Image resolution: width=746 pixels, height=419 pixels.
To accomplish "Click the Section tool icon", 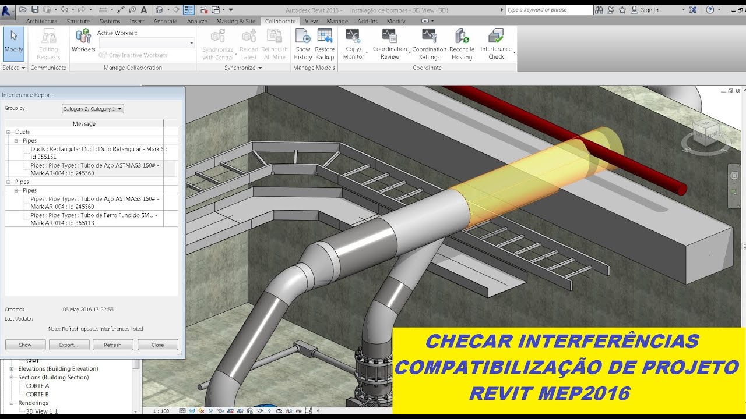I will point(176,9).
